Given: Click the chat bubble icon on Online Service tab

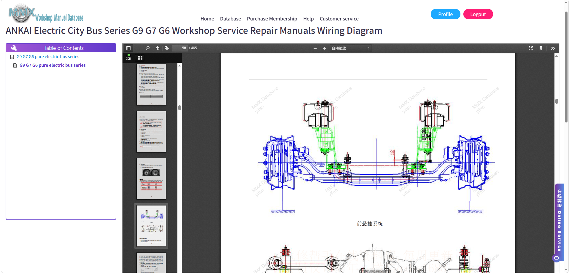Looking at the screenshot, I should click(557, 258).
